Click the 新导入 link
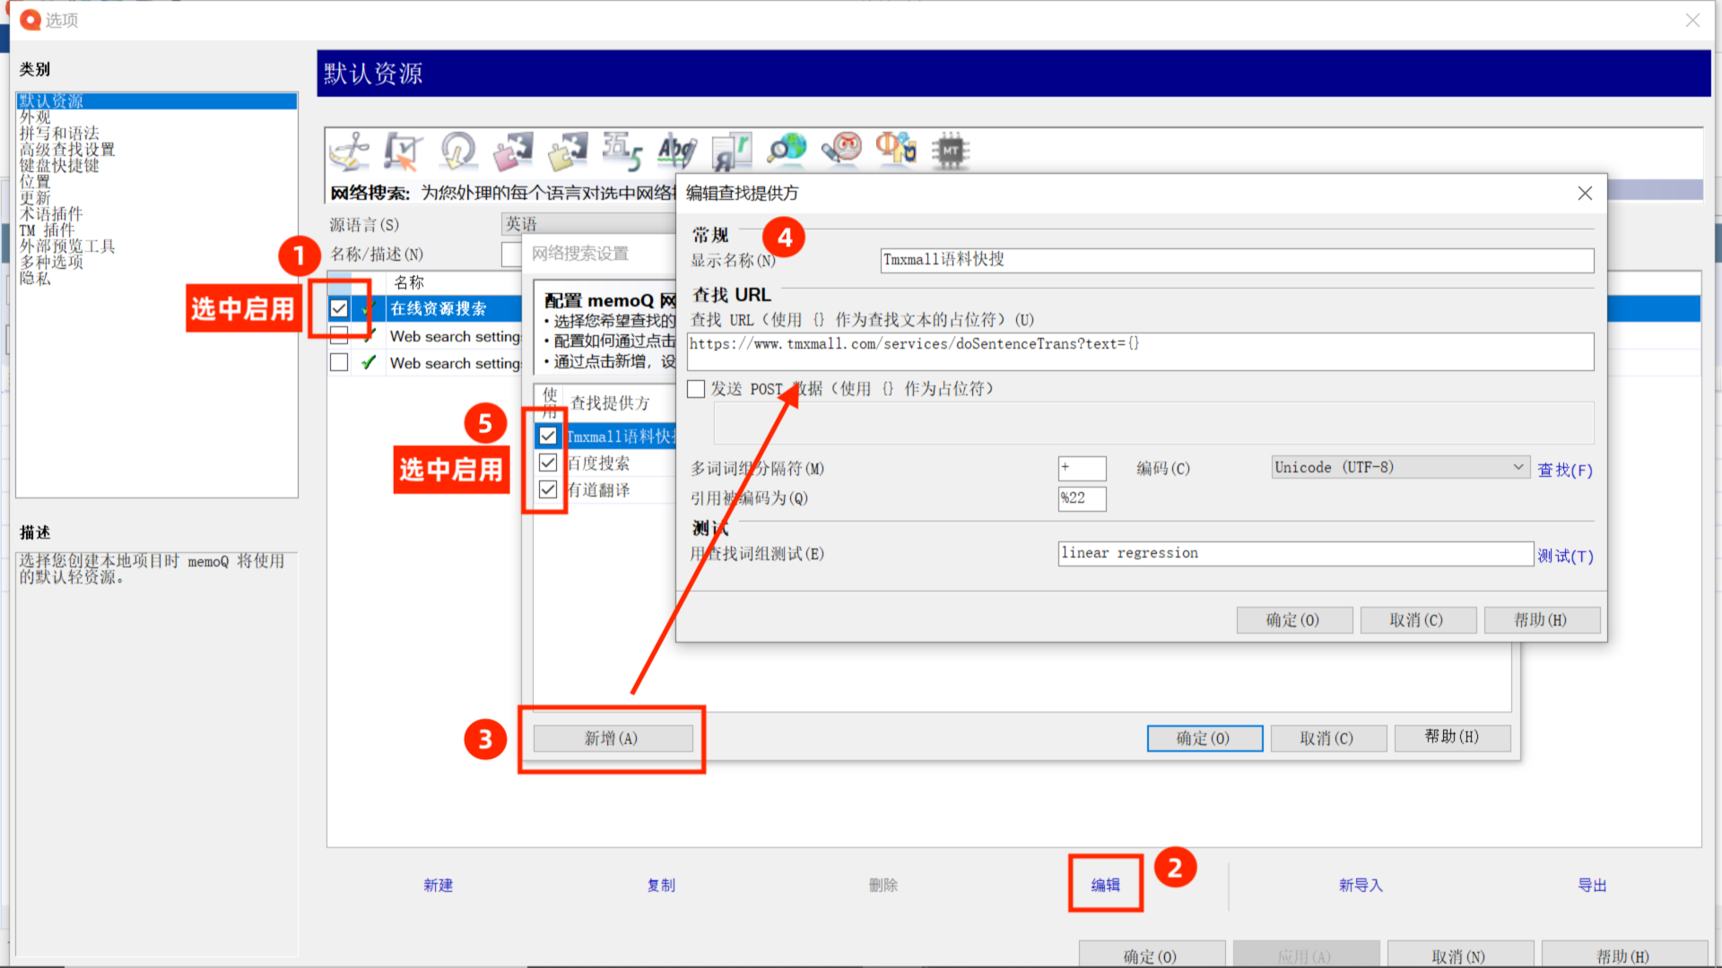1722x968 pixels. pos(1361,886)
